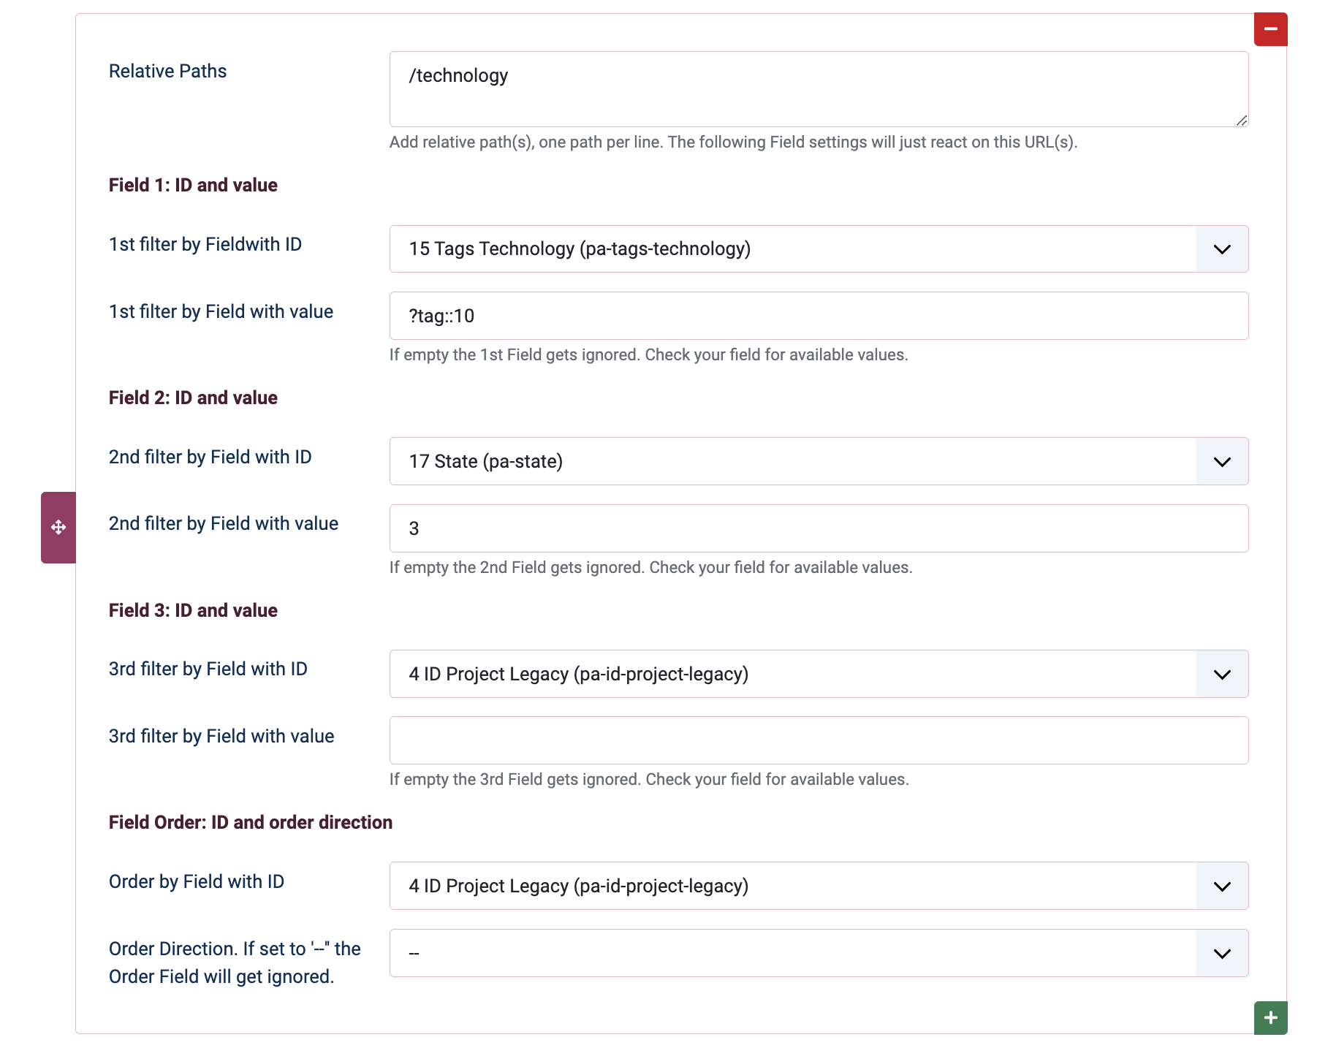Click the 2nd filter value field containing 3
This screenshot has height=1048, width=1317.
coord(819,528)
